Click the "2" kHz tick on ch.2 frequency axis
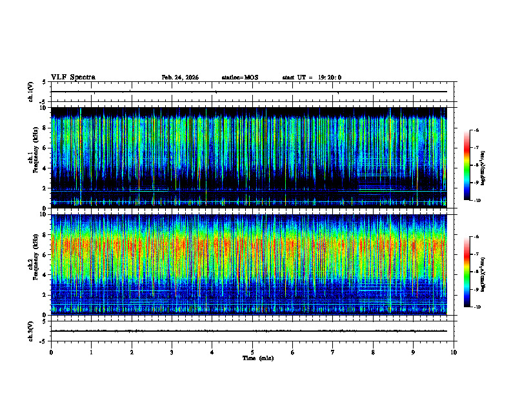 click(45, 295)
